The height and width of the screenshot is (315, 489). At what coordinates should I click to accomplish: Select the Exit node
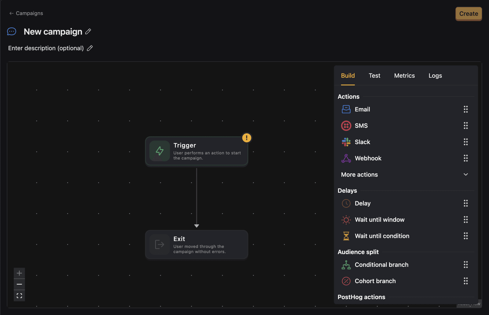point(197,245)
